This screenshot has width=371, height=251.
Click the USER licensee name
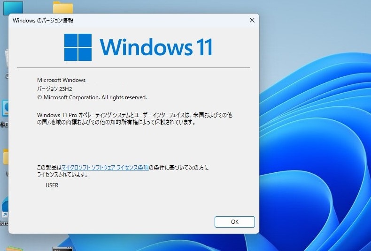point(52,185)
